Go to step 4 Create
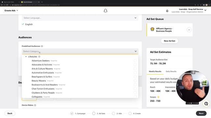Screen dimensions: 211x118 pyautogui.click(x=135, y=113)
